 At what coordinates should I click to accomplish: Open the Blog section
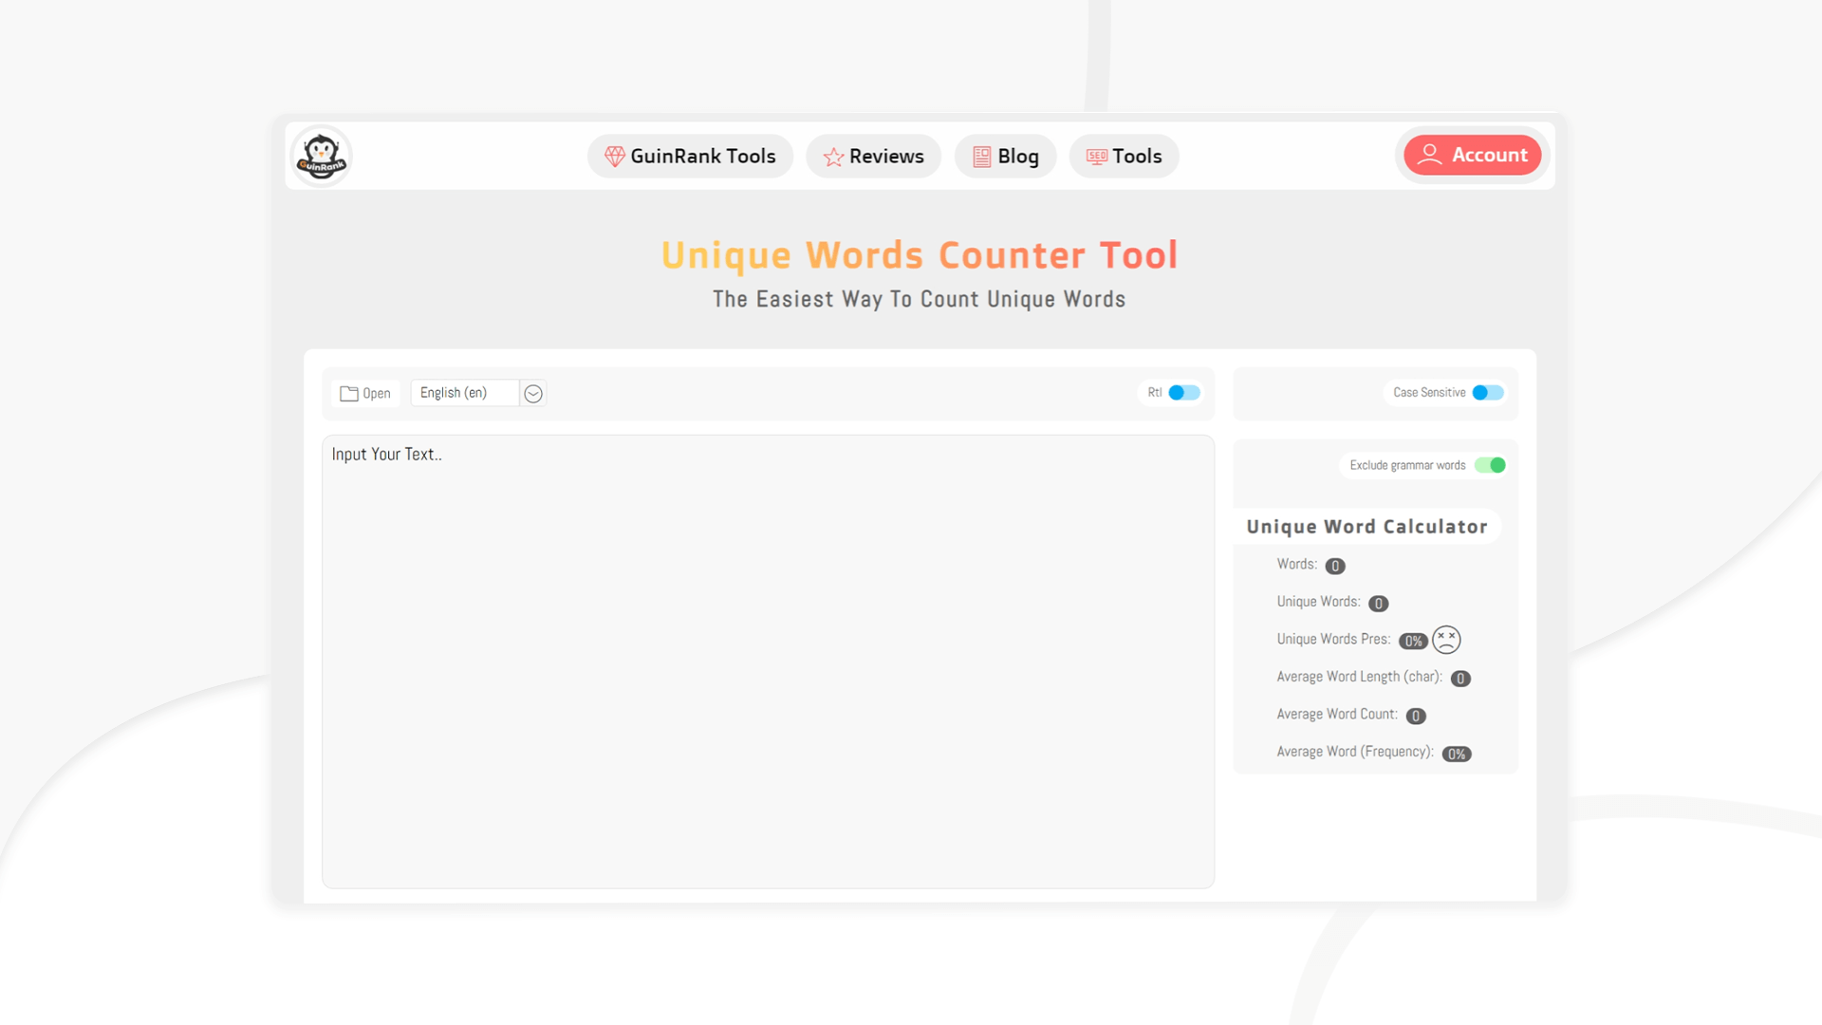point(1005,156)
